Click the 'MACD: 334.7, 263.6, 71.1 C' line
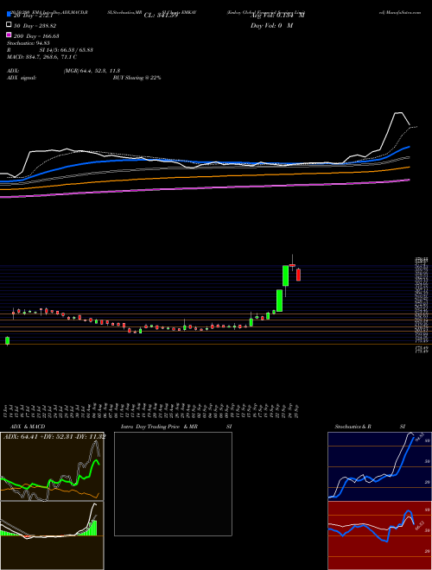The width and height of the screenshot is (432, 570). (41, 57)
